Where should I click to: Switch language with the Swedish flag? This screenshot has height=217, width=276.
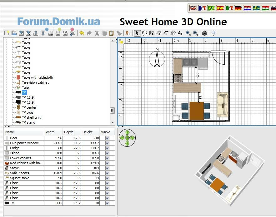[256, 8]
